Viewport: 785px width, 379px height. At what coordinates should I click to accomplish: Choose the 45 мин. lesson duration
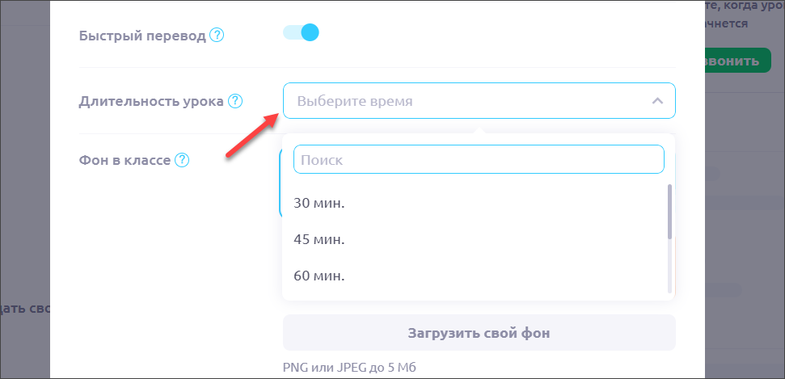(319, 239)
